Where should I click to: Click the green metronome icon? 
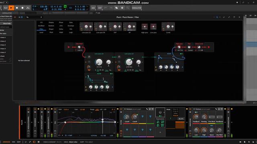pyautogui.click(x=65, y=6)
